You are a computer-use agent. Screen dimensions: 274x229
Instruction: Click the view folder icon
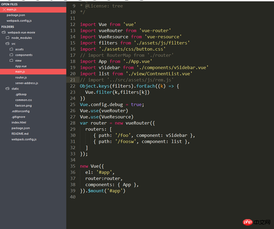[x=11, y=60]
